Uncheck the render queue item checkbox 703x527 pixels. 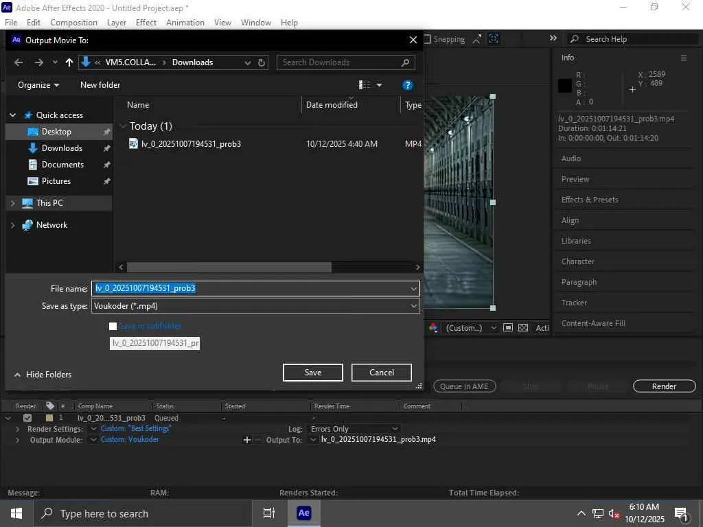(x=27, y=418)
